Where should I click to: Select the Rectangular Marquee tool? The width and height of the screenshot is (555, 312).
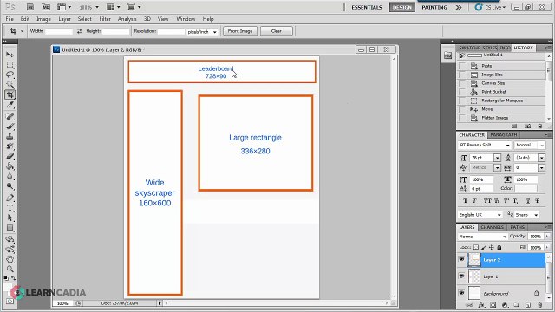pos(10,65)
